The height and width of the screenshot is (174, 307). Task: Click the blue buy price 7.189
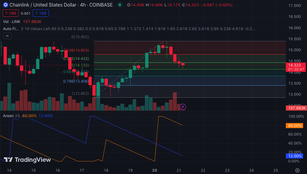click(41, 13)
